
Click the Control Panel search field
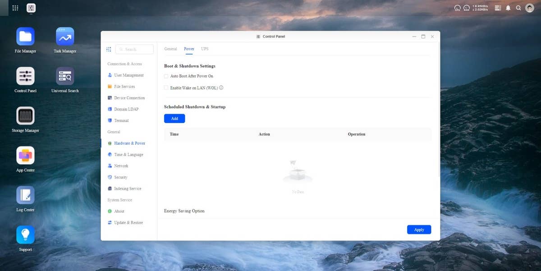tap(135, 49)
